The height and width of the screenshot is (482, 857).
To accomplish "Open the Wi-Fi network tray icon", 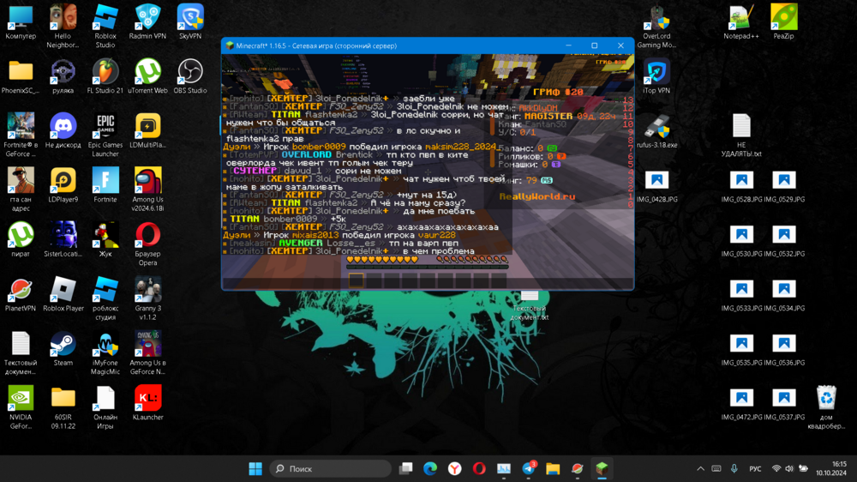I will 776,469.
